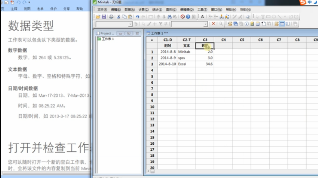Open the 计算(C) menu
Image resolution: width=318 pixels, height=178 pixels.
(x=144, y=9)
